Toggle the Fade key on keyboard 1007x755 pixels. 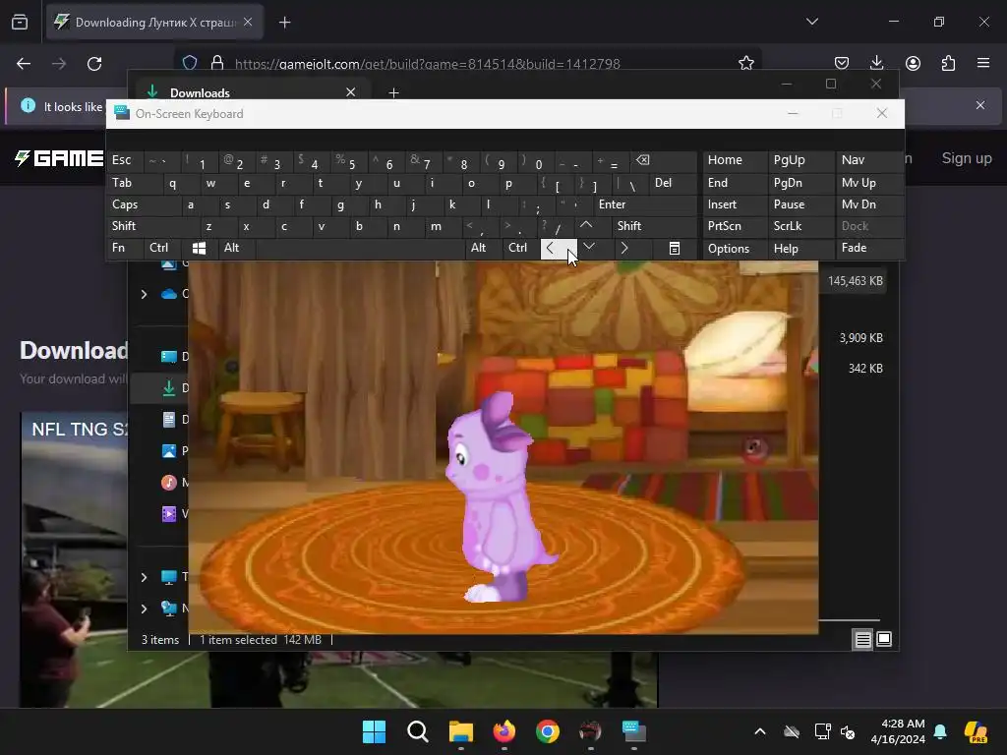(x=869, y=249)
